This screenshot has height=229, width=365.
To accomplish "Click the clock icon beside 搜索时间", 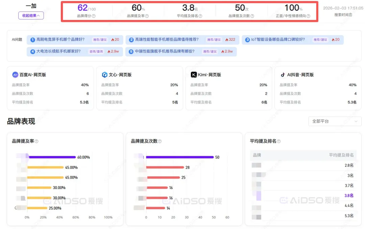I will click(x=350, y=15).
